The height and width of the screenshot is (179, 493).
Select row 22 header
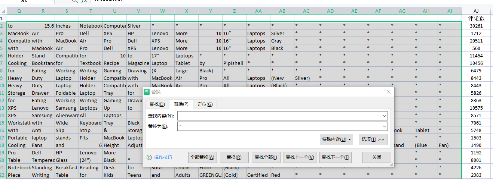pyautogui.click(x=3, y=175)
